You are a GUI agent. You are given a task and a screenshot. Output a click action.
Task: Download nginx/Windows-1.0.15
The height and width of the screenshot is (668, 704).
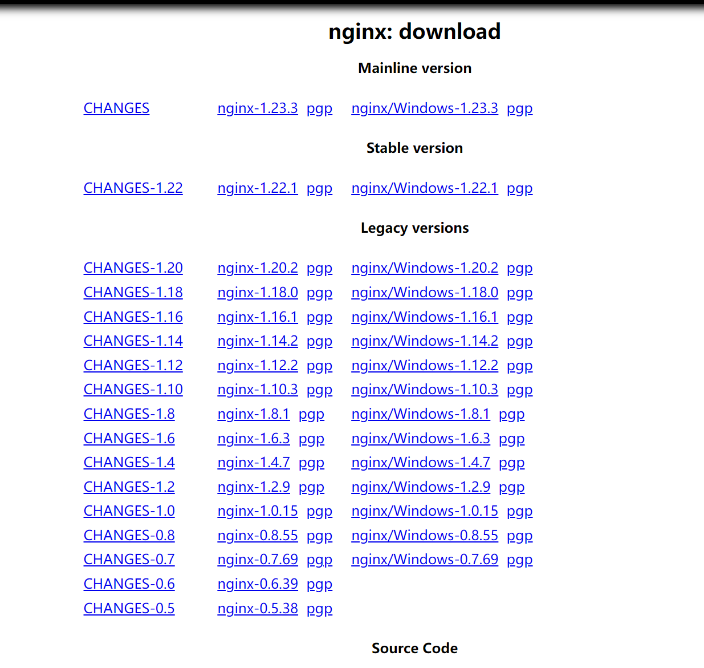[425, 511]
